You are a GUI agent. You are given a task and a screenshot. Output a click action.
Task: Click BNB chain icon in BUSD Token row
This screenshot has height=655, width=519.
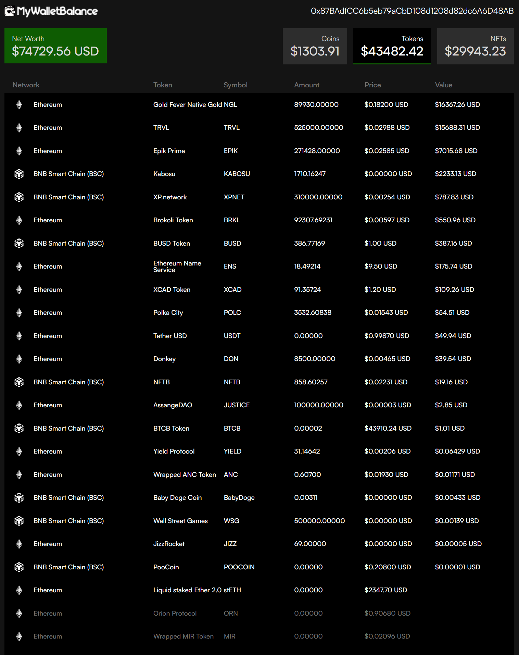pos(19,243)
